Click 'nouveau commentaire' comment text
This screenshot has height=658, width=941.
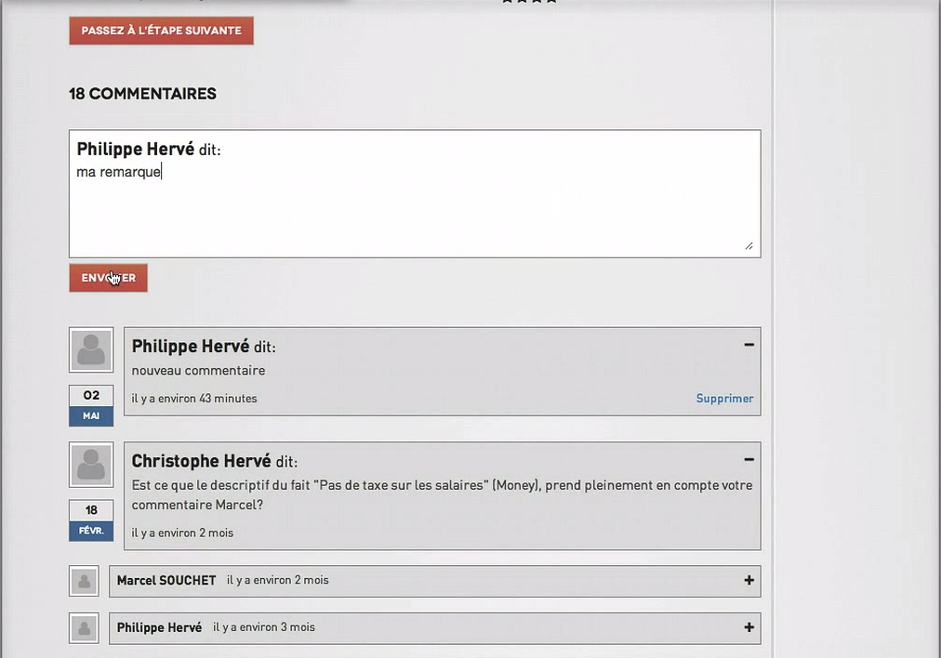click(199, 371)
